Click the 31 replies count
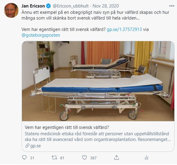The height and width of the screenshot is (165, 177). point(32,158)
